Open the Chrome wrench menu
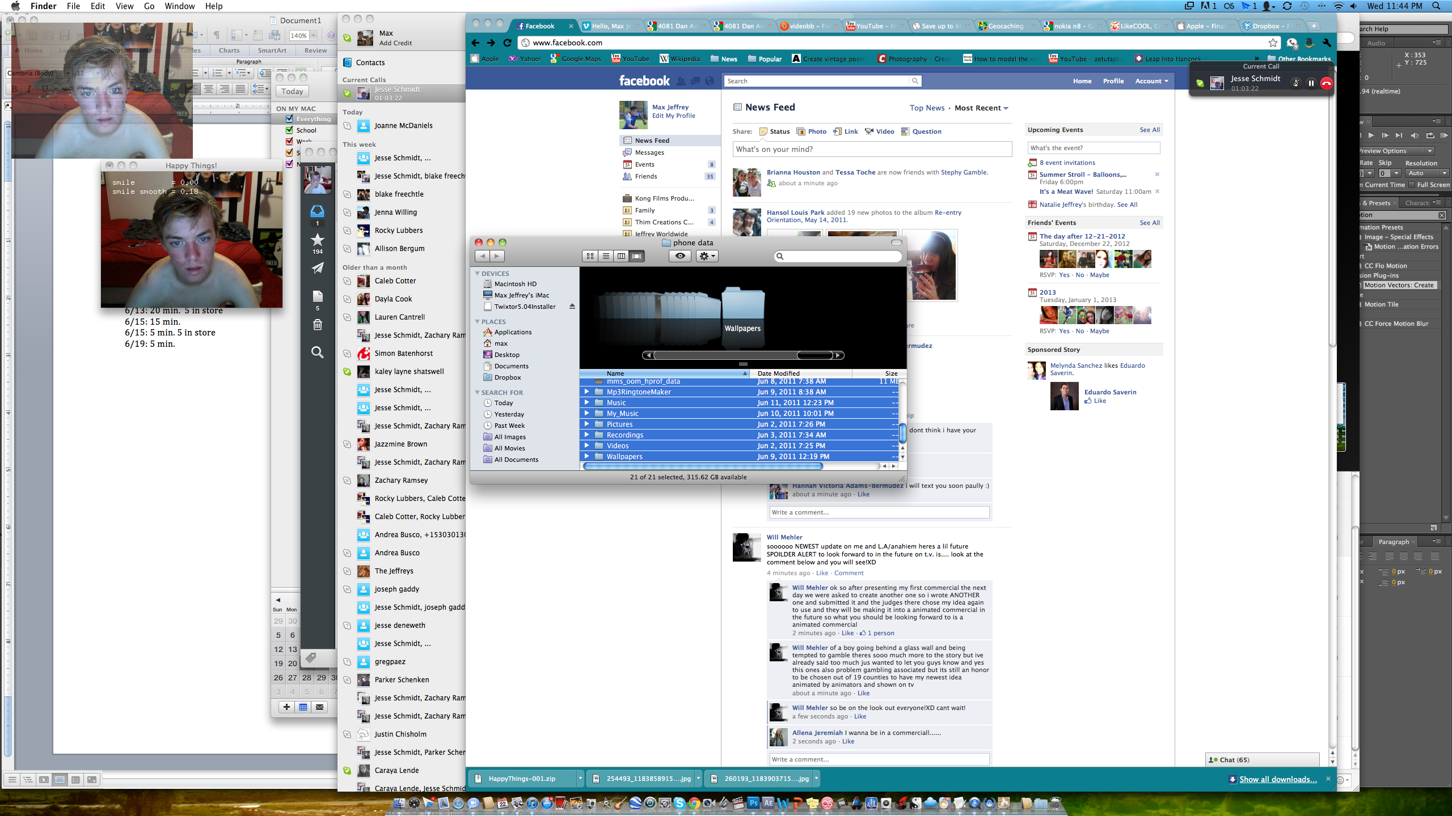 click(1326, 42)
